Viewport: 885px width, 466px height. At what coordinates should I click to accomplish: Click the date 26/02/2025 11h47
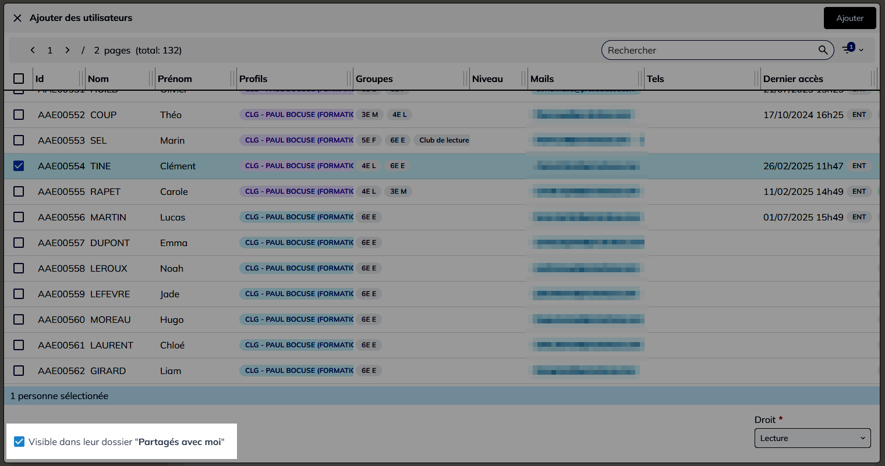[803, 166]
